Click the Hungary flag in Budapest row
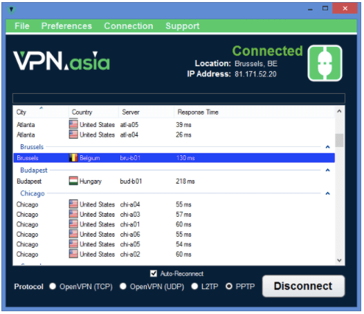Screen dimensions: 364x314 (73, 181)
